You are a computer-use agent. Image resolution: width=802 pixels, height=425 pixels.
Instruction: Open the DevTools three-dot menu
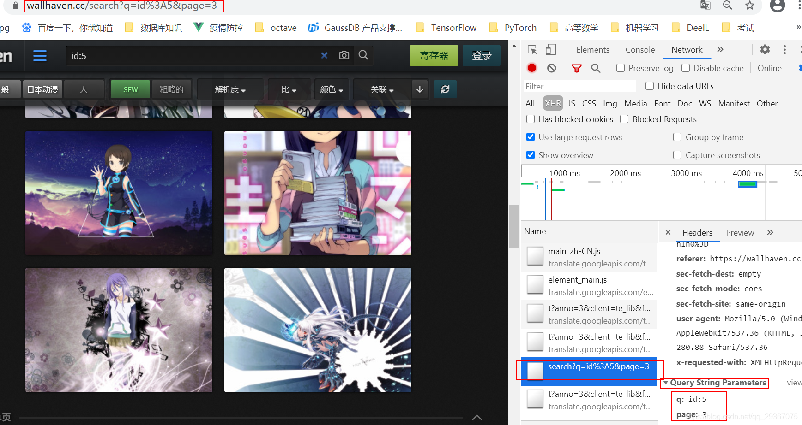click(784, 49)
